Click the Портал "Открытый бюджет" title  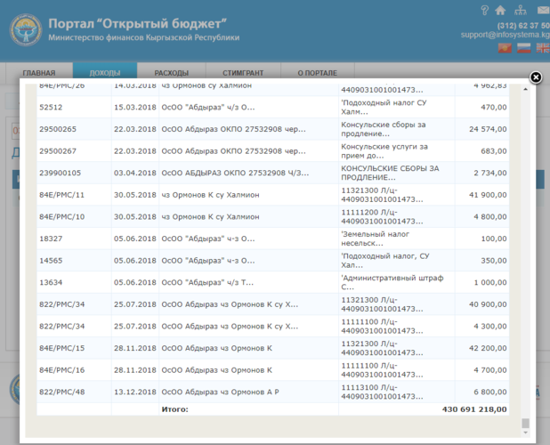point(138,21)
